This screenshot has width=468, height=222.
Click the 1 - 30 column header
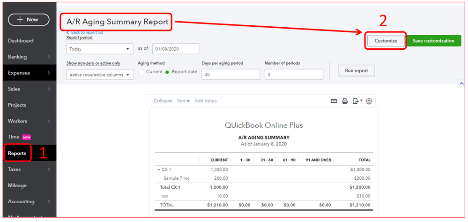pyautogui.click(x=245, y=160)
